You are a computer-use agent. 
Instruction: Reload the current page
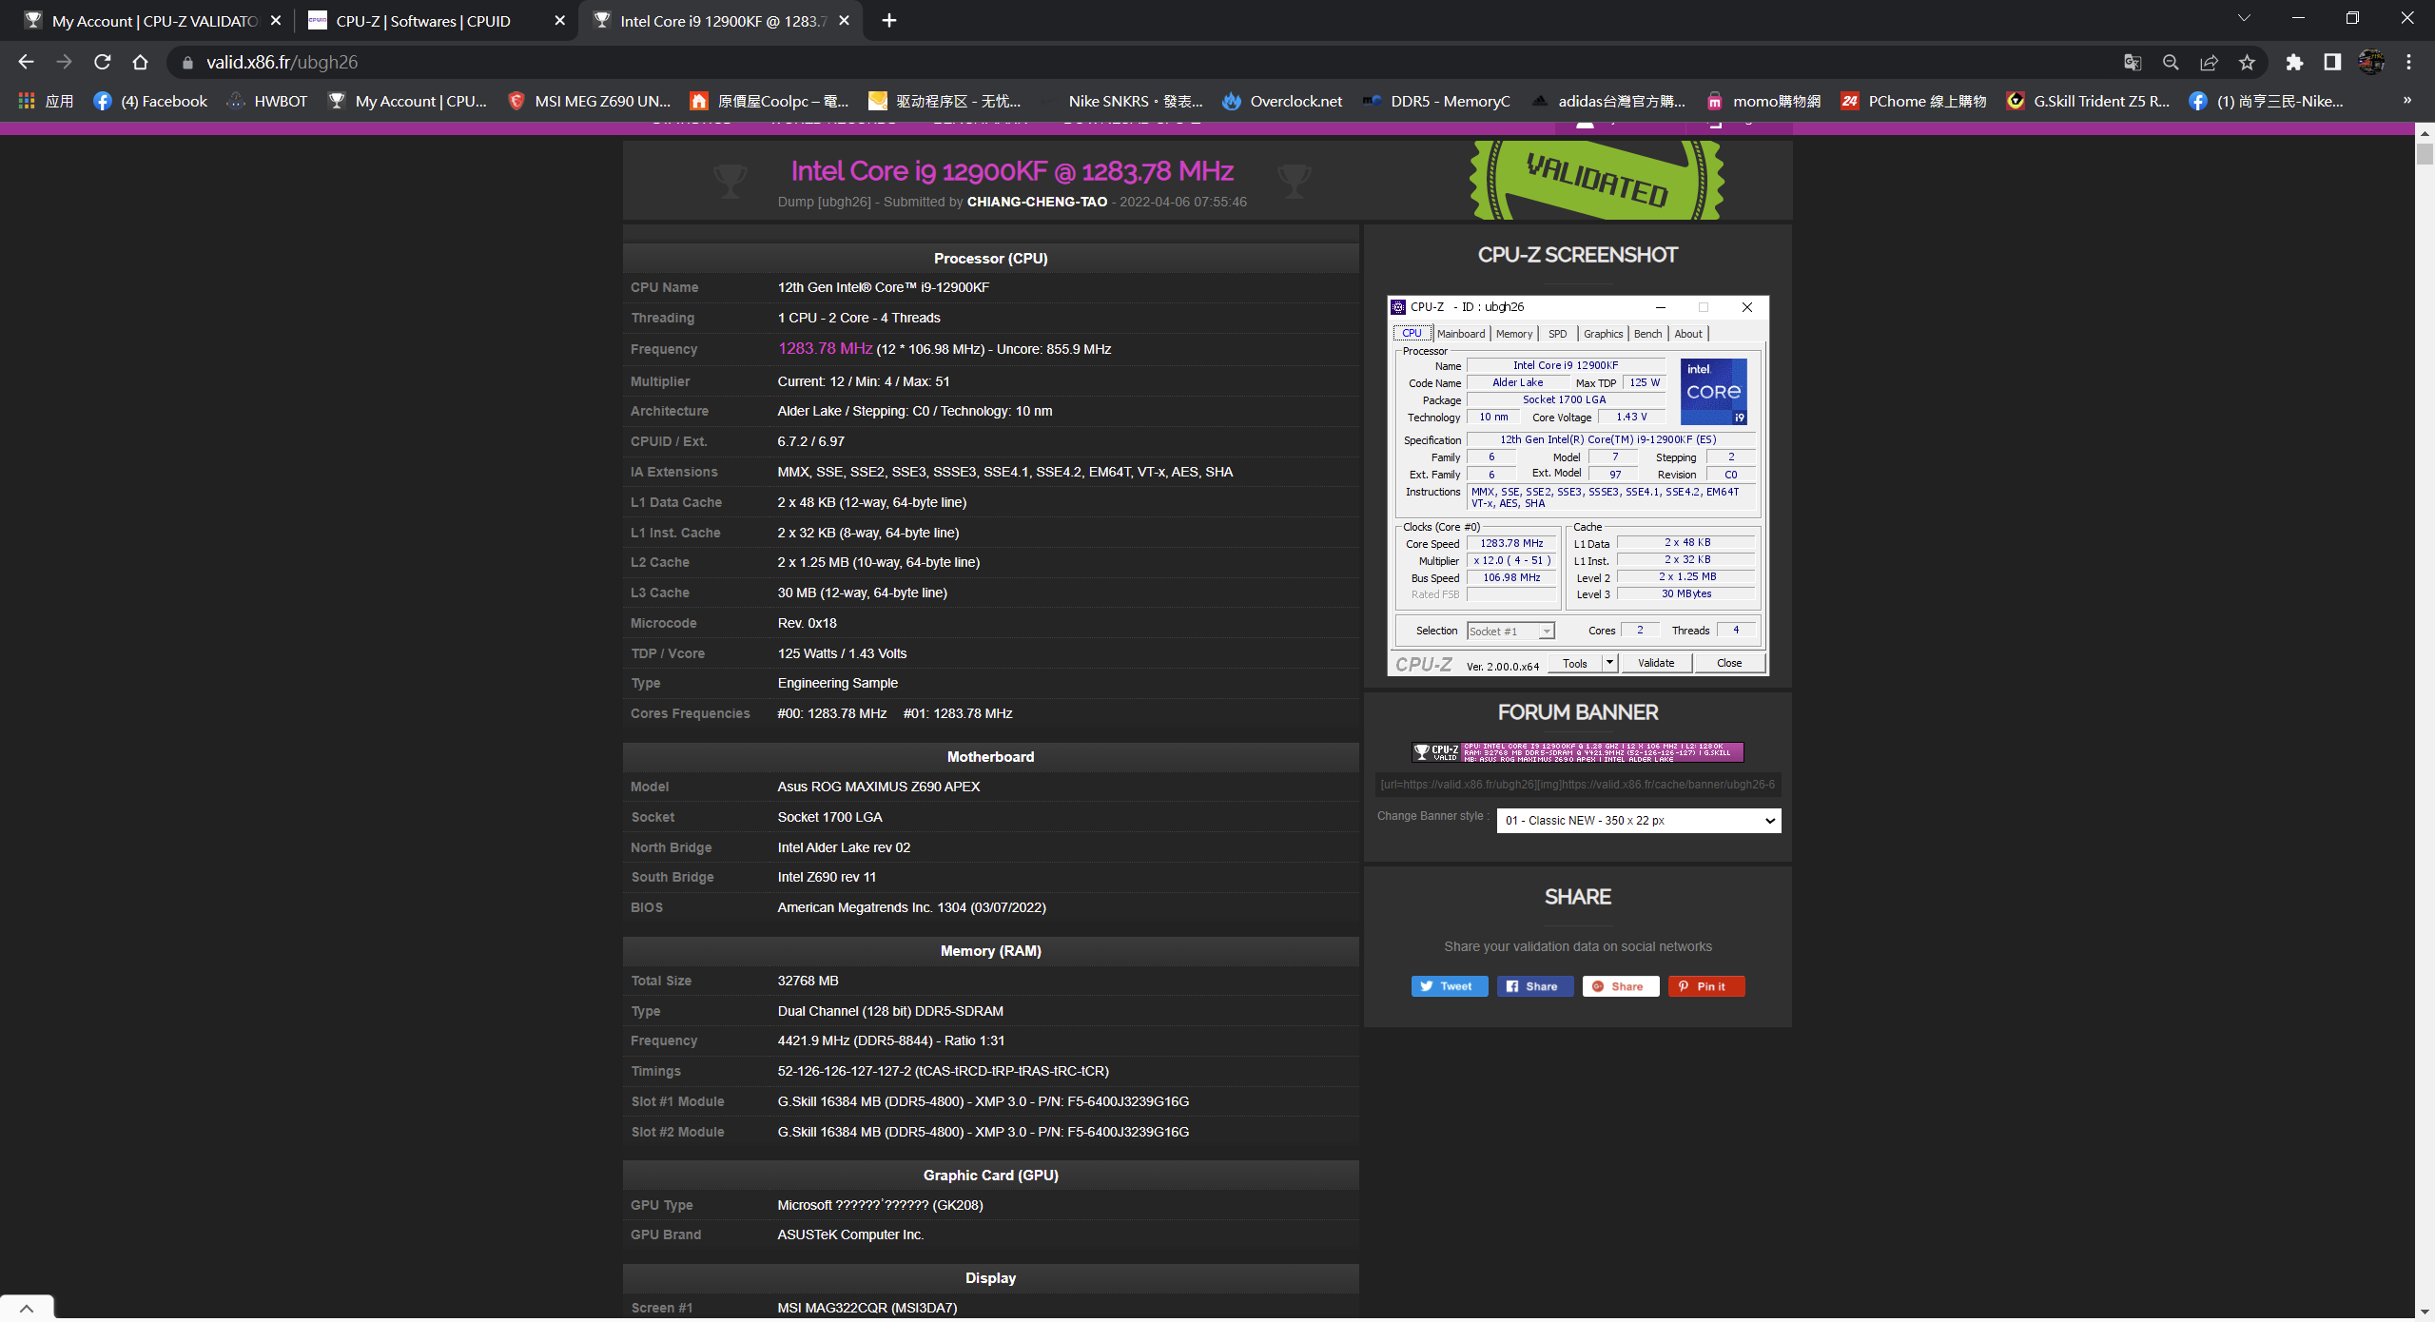click(103, 62)
